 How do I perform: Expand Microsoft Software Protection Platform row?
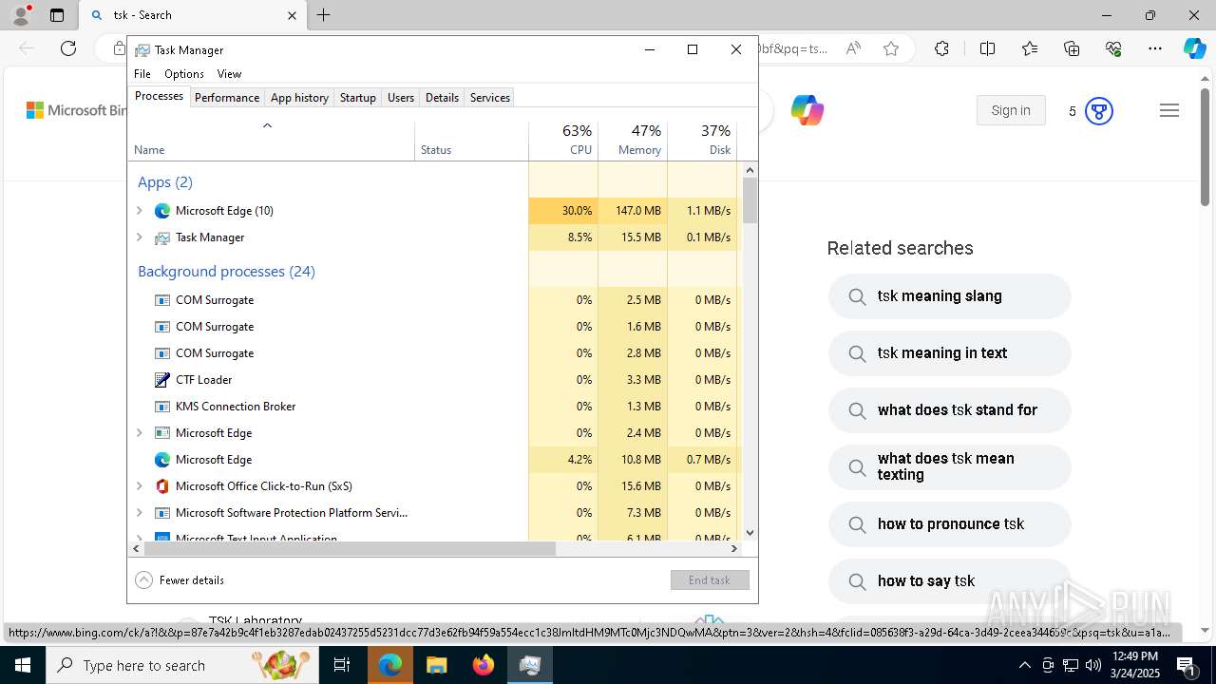[x=140, y=513]
